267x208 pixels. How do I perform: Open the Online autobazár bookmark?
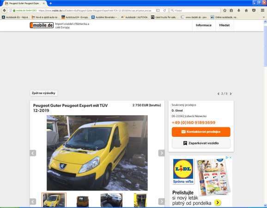(224, 17)
